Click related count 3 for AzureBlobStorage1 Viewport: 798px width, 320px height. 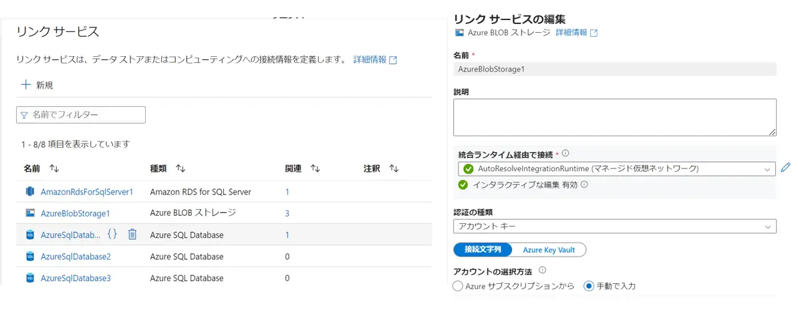[287, 213]
